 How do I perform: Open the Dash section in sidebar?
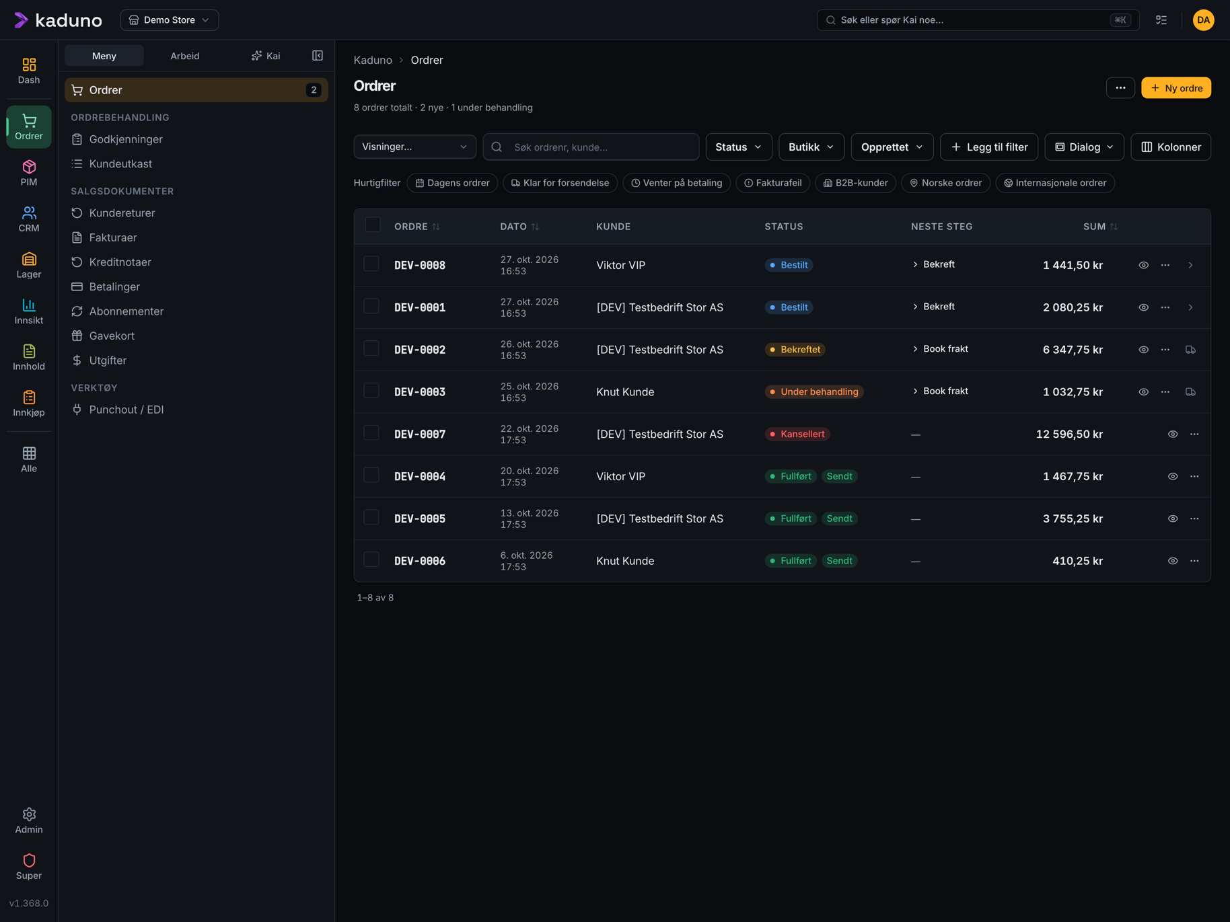pyautogui.click(x=29, y=71)
